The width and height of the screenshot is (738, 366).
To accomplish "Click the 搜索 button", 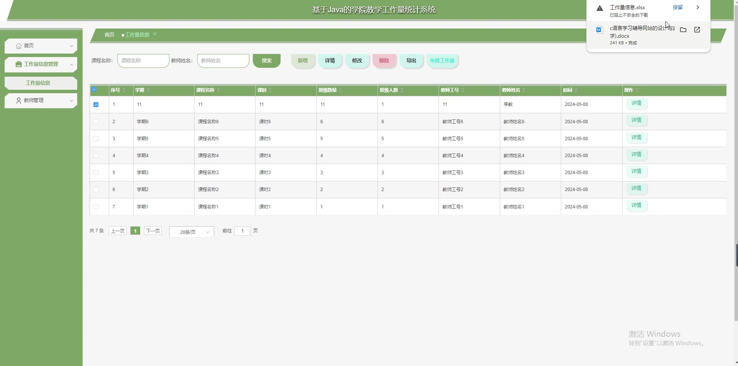I will (266, 60).
